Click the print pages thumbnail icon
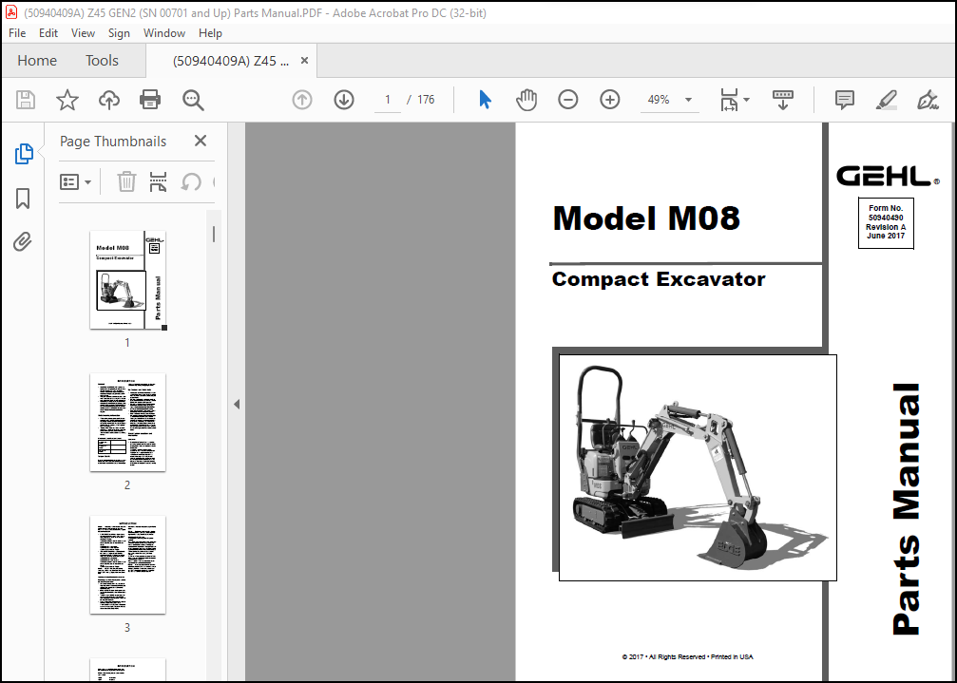 tap(158, 181)
